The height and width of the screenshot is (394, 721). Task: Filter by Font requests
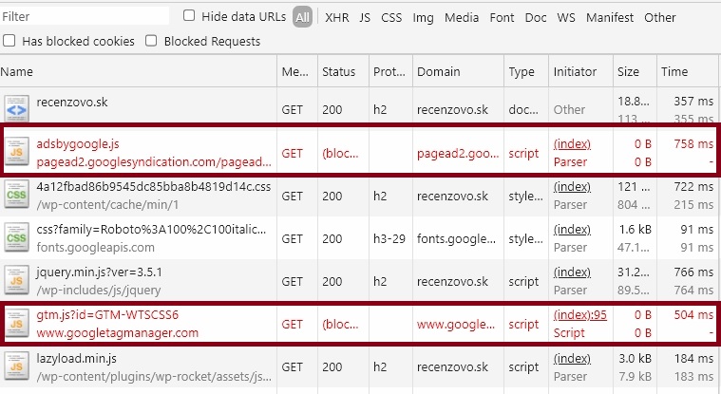[x=502, y=17]
